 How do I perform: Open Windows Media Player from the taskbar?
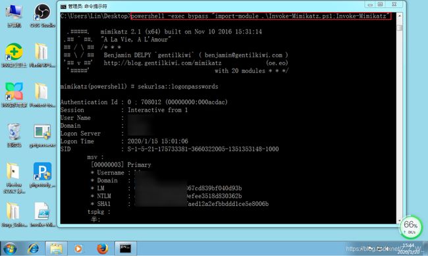[x=78, y=249]
